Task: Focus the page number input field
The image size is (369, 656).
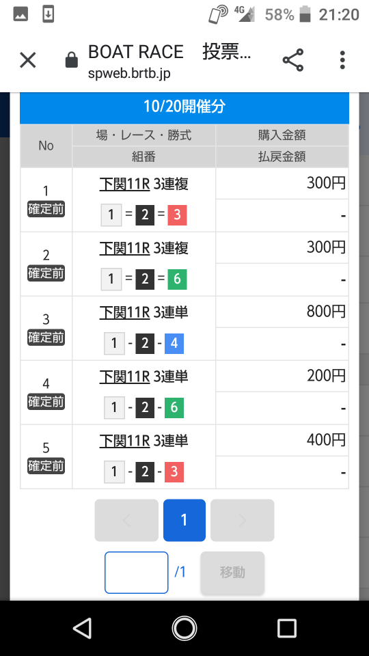Action: 137,573
